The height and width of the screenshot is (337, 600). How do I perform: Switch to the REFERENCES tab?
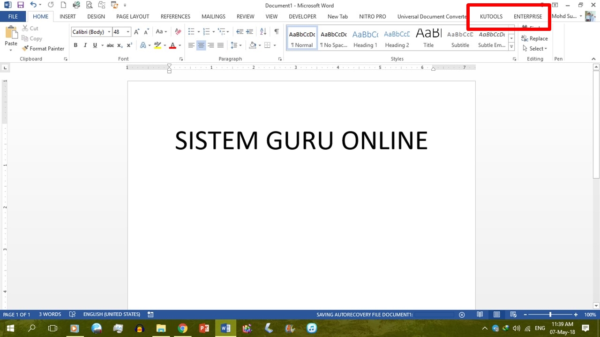coord(175,16)
